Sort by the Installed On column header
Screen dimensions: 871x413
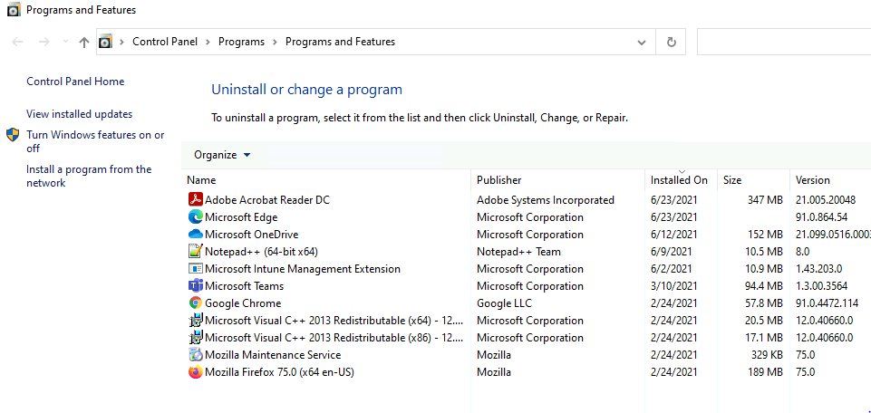[681, 180]
